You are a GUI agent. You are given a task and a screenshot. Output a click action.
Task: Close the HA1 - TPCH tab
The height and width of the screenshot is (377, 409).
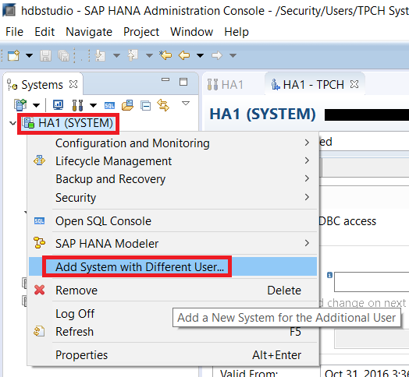pyautogui.click(x=354, y=84)
